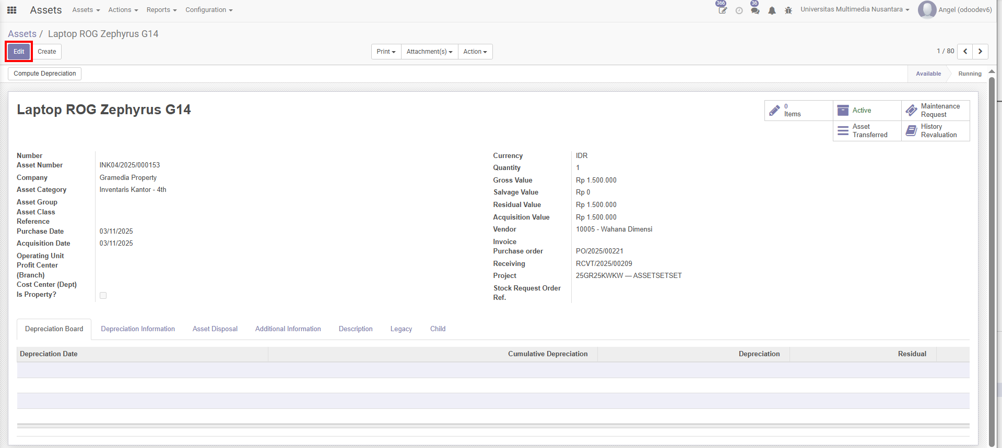Image resolution: width=1002 pixels, height=448 pixels.
Task: Go to next record arrow
Action: click(980, 51)
